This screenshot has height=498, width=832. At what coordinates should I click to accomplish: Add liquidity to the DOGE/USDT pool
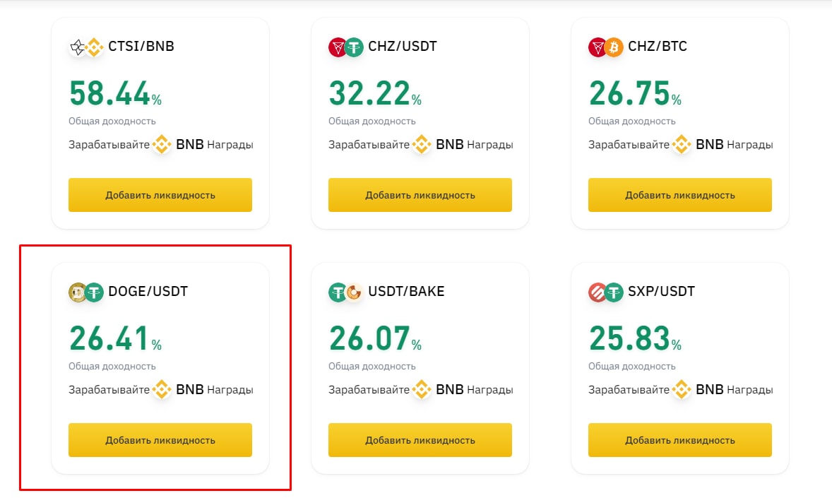pyautogui.click(x=160, y=440)
